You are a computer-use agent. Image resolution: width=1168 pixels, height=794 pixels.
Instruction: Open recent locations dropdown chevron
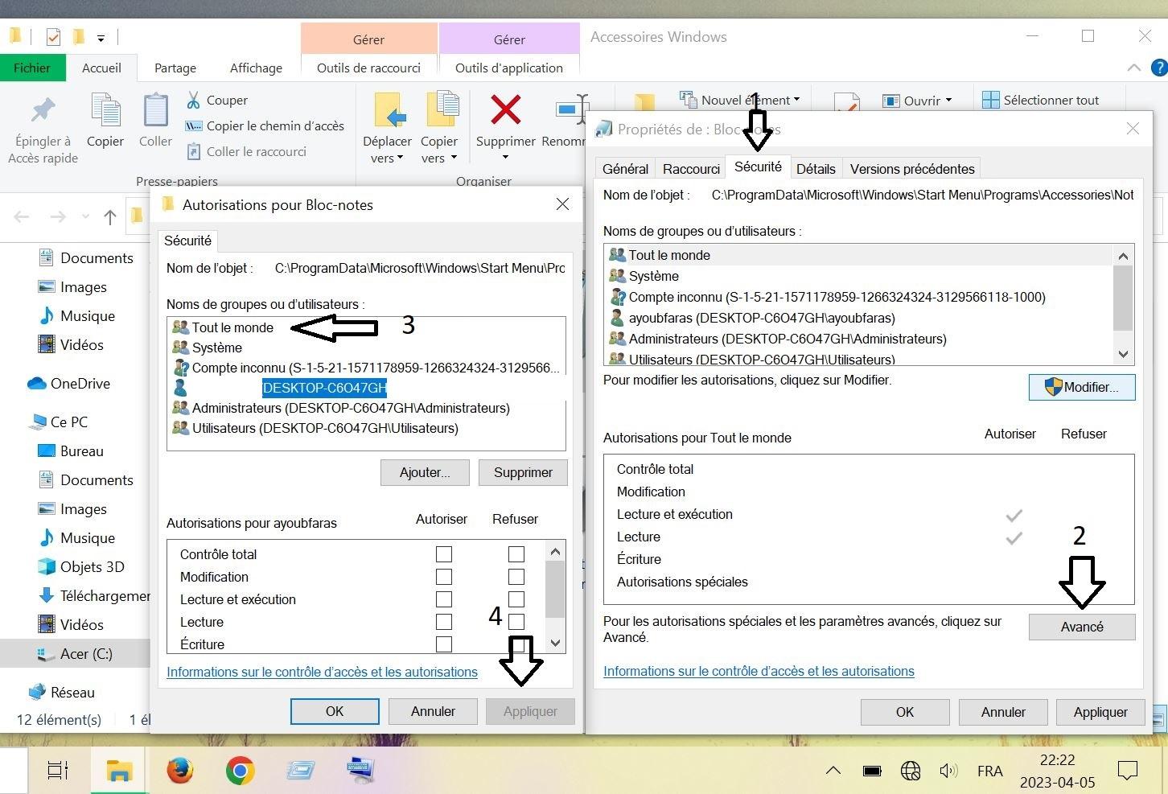85,216
